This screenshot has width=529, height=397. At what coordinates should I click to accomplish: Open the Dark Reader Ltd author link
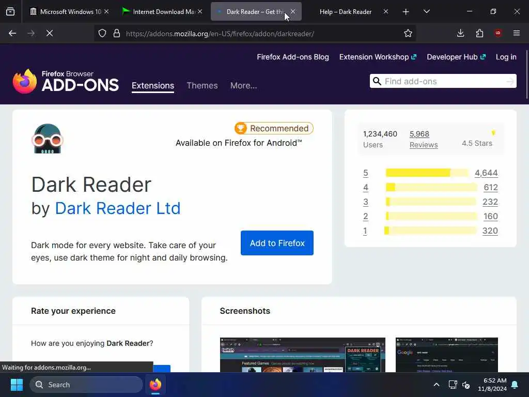(117, 208)
